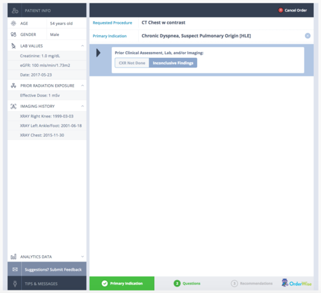Viewport: 321px width, 293px height.
Task: Select the CXR Not Done option
Action: click(x=132, y=63)
